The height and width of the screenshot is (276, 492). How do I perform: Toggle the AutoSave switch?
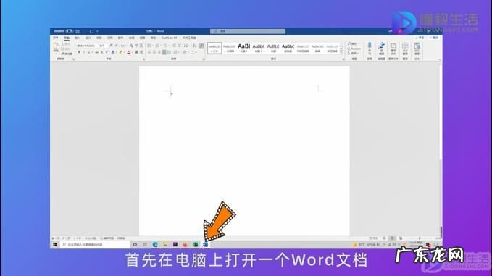(x=69, y=31)
